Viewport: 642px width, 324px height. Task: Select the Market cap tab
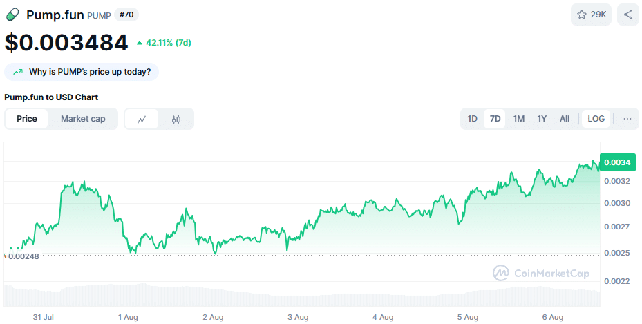[83, 119]
